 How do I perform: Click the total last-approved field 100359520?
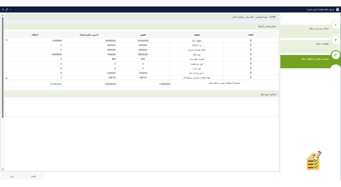tap(90, 84)
